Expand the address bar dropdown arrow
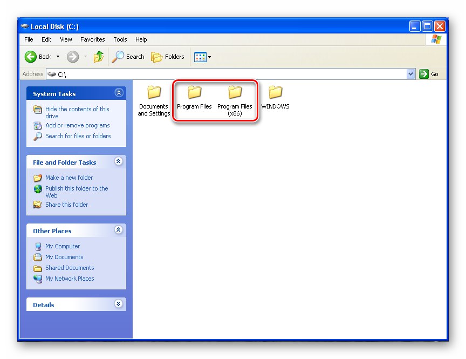The height and width of the screenshot is (359, 466). point(410,74)
